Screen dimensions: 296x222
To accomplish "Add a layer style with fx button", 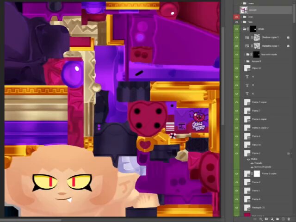I will [261, 219].
